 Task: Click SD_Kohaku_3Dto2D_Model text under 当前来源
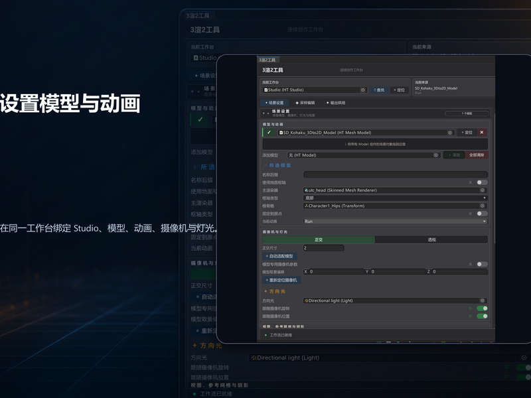coord(436,88)
